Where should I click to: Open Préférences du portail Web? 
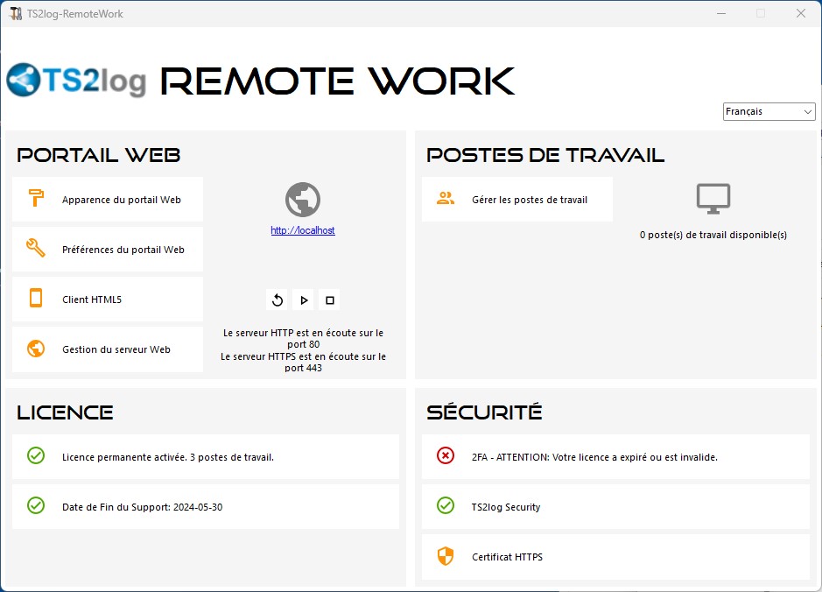(x=108, y=249)
